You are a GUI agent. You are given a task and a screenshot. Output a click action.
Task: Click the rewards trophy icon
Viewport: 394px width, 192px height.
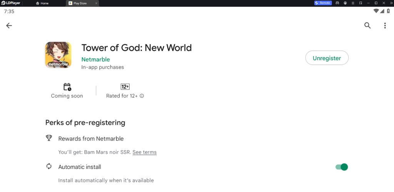coord(49,138)
